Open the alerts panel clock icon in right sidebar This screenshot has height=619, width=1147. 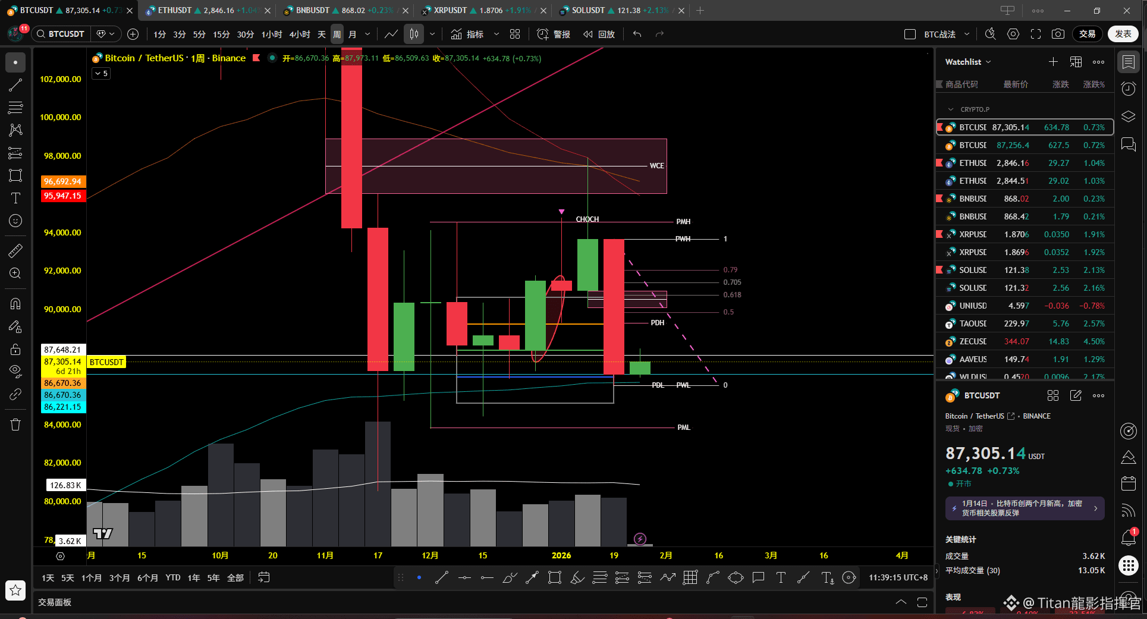(x=1128, y=89)
